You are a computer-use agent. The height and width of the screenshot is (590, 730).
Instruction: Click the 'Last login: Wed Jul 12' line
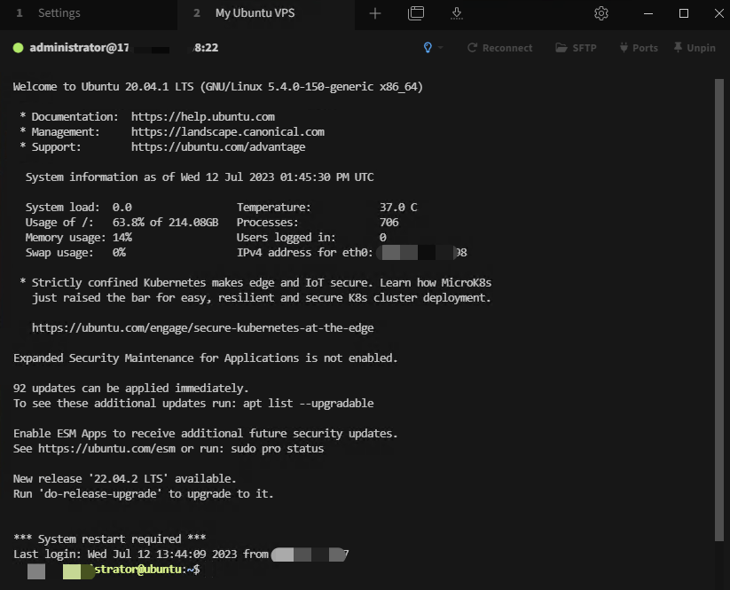tap(181, 554)
